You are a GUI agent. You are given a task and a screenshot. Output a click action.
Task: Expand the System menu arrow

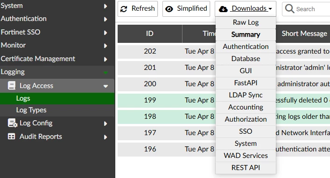point(105,6)
